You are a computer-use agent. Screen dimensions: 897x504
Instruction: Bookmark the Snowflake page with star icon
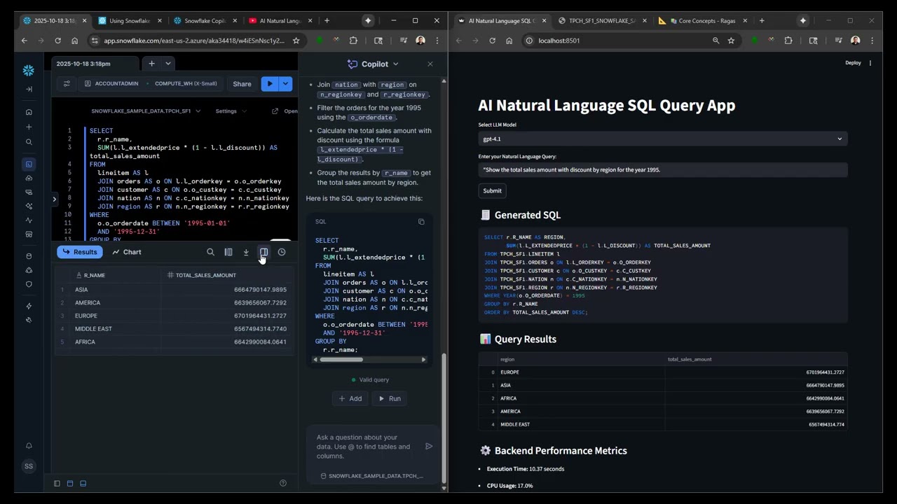click(x=296, y=41)
